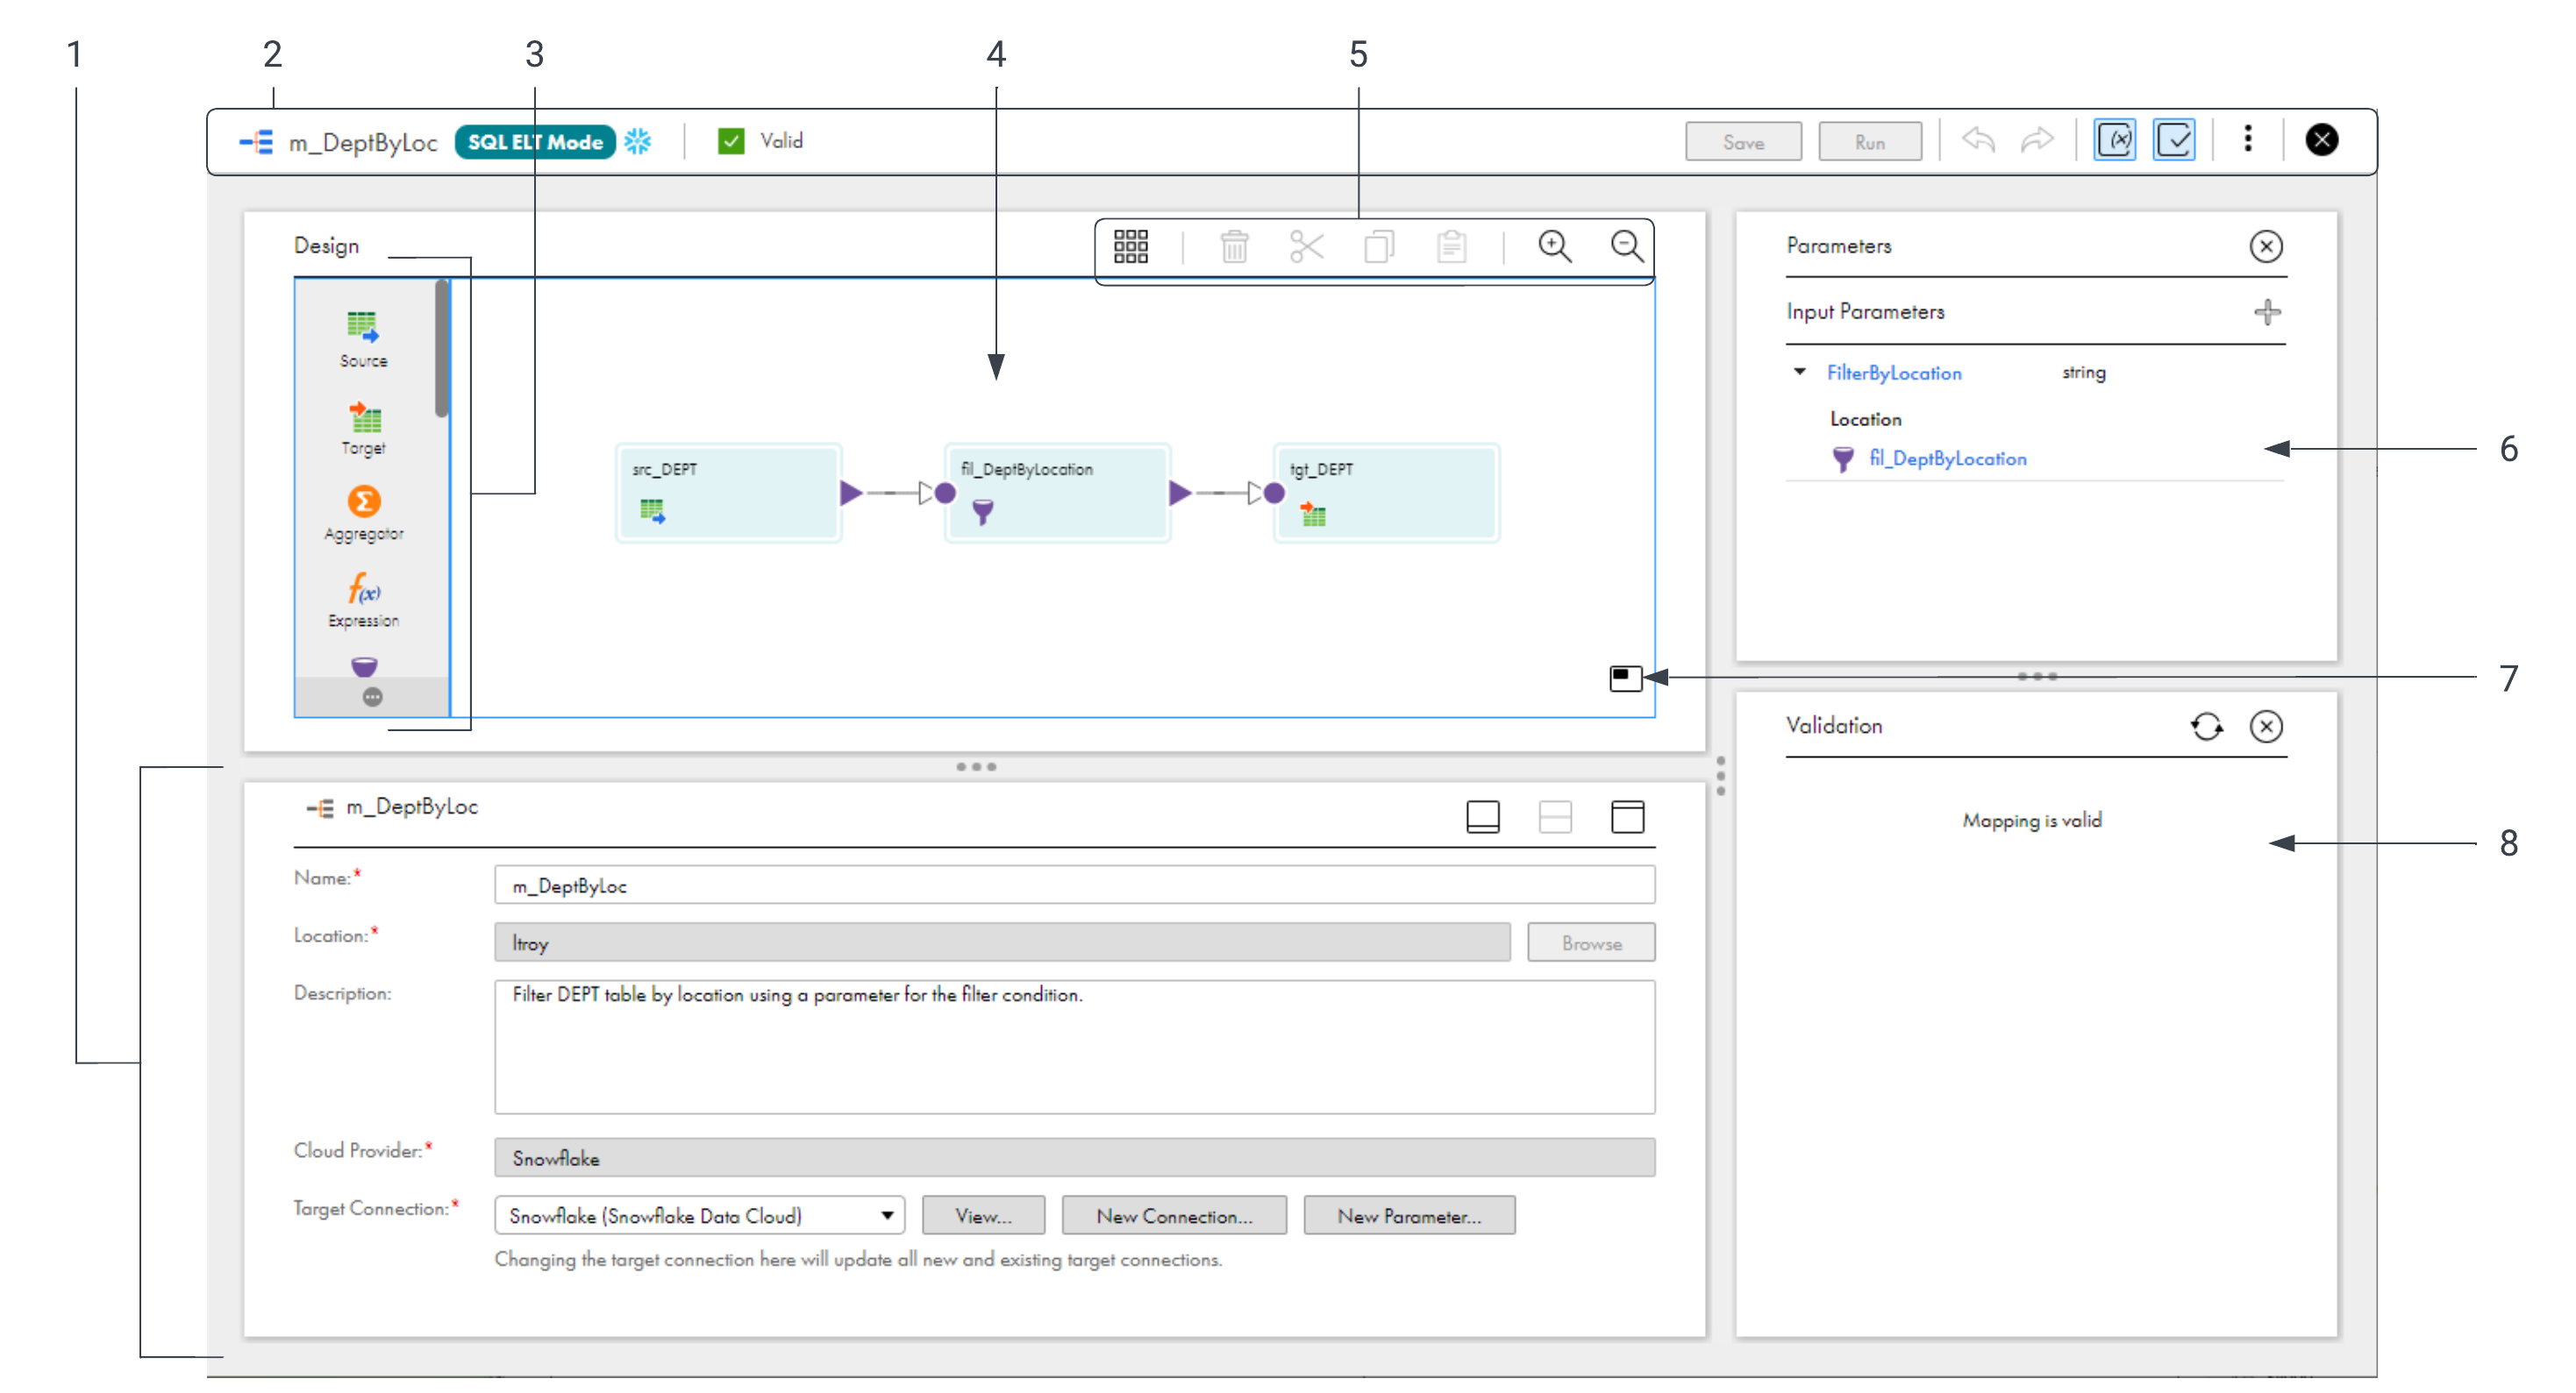Click the output port of fil_DeptByLocation
Screen dimensions: 2576x1393
point(1180,493)
